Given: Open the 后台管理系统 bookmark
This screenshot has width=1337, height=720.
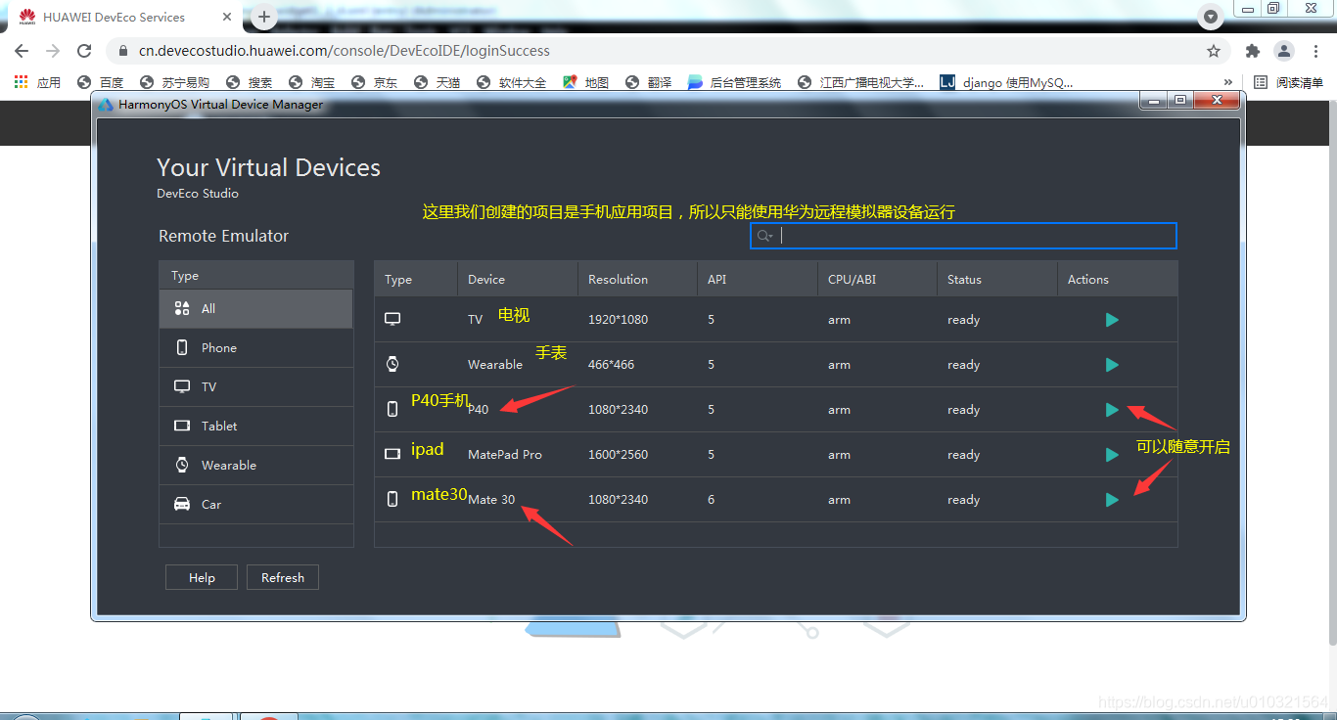Looking at the screenshot, I should tap(734, 83).
